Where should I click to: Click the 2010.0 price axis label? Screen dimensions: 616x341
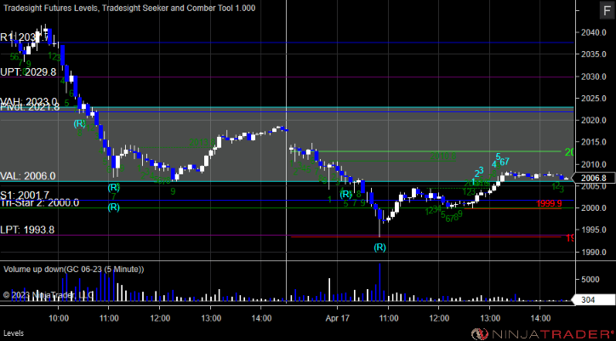coord(592,164)
